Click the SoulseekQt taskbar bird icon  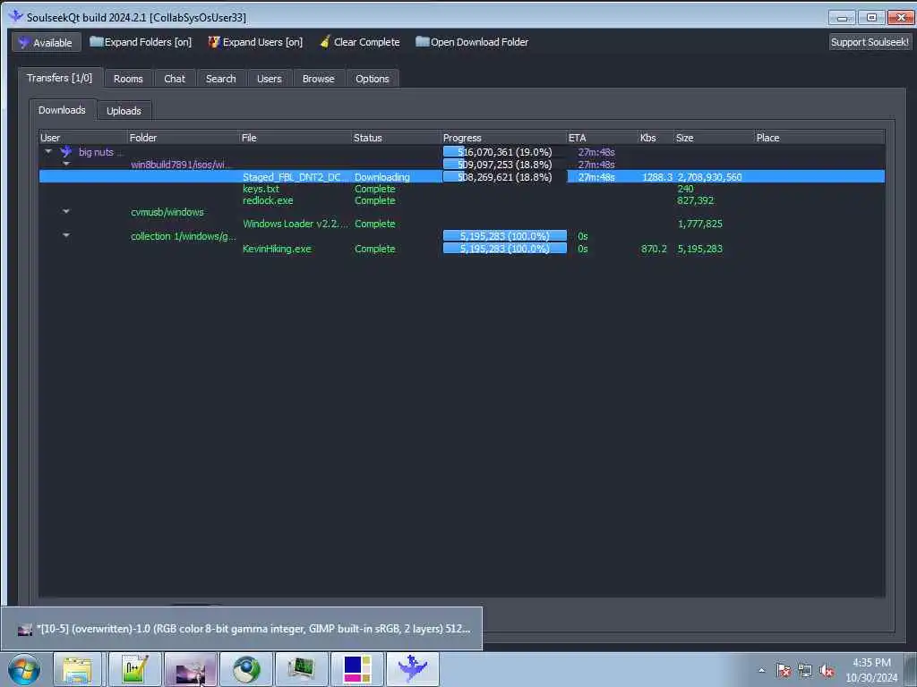pos(413,669)
